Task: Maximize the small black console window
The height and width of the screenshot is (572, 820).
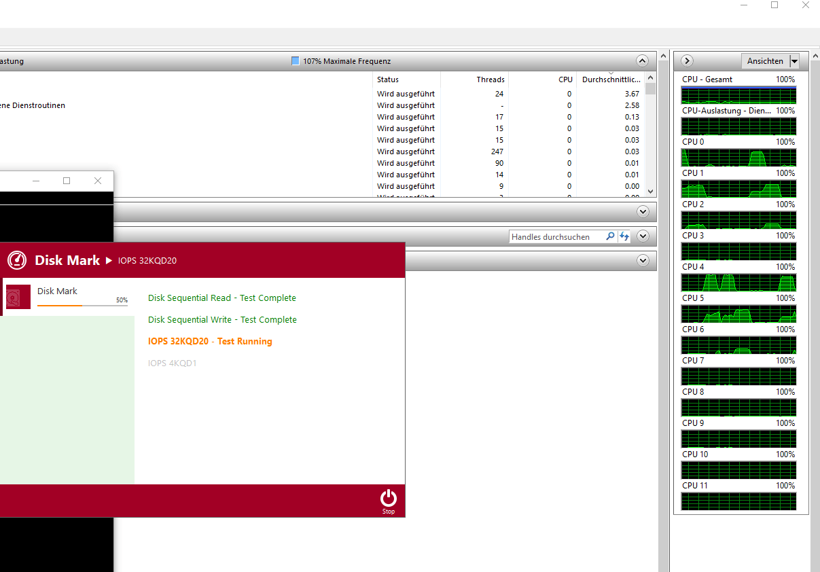Action: (67, 181)
